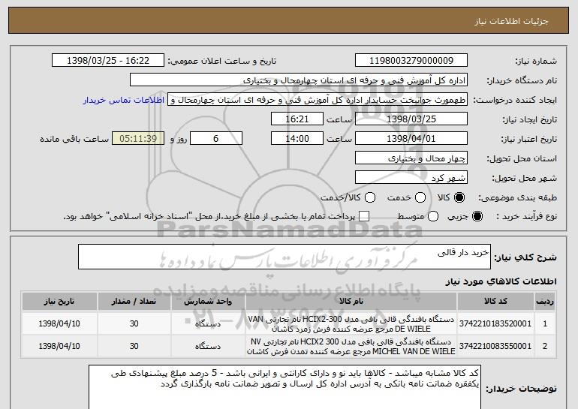Click the نوع فرآیند خرید label

point(527,217)
